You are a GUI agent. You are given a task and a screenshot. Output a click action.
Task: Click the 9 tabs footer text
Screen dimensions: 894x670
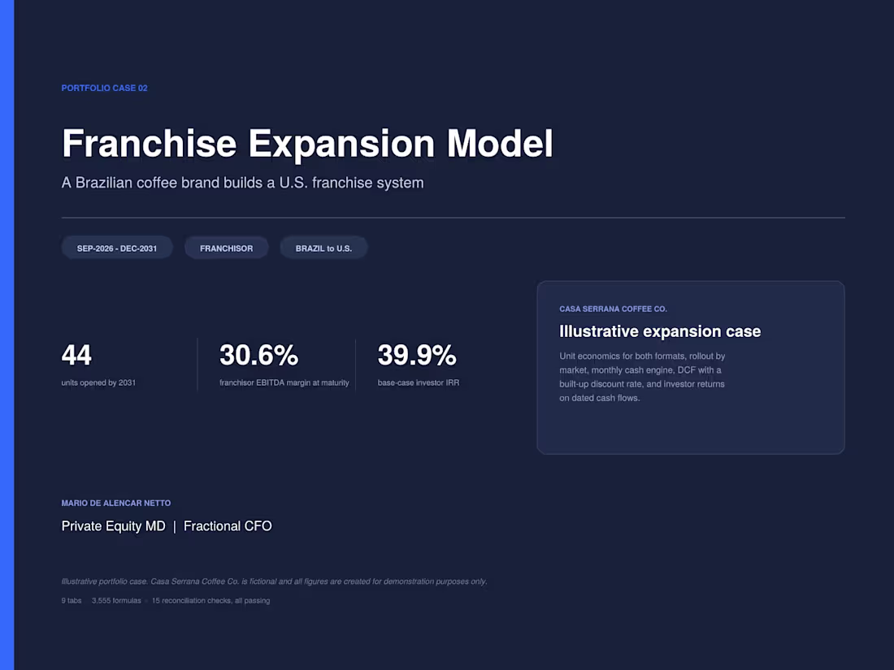click(72, 600)
